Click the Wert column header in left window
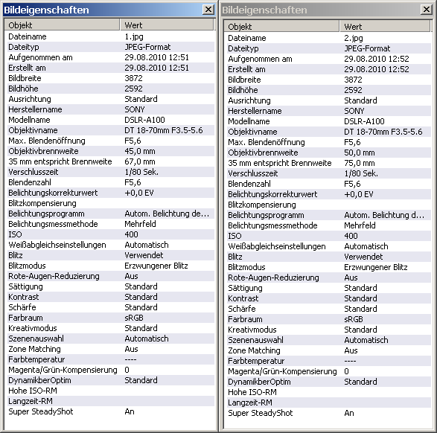Image resolution: width=437 pixels, height=433 pixels. pyautogui.click(x=167, y=25)
